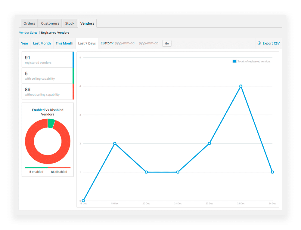Viewport: 301px width, 230px height.
Task: Click the 86 disabled legend label
Action: (59, 172)
